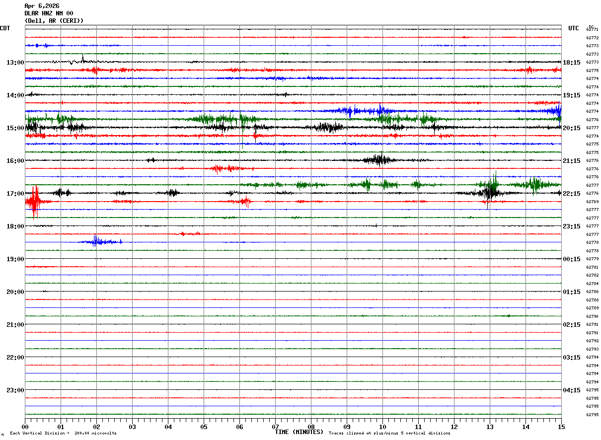Click minute 08 on the time axis
The height and width of the screenshot is (440, 601).
pos(311,427)
